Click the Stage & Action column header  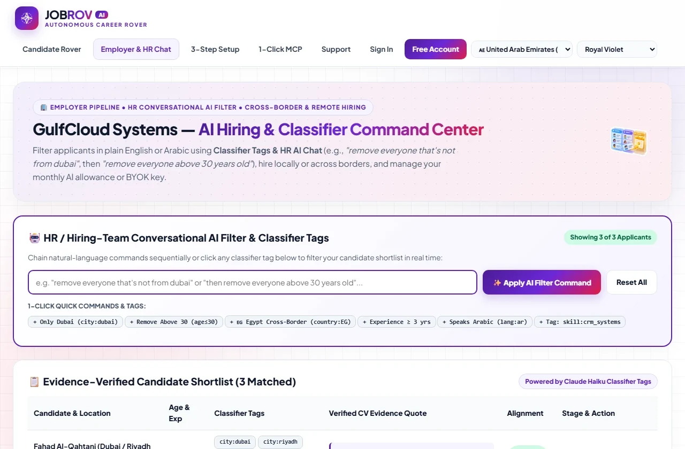(x=588, y=413)
